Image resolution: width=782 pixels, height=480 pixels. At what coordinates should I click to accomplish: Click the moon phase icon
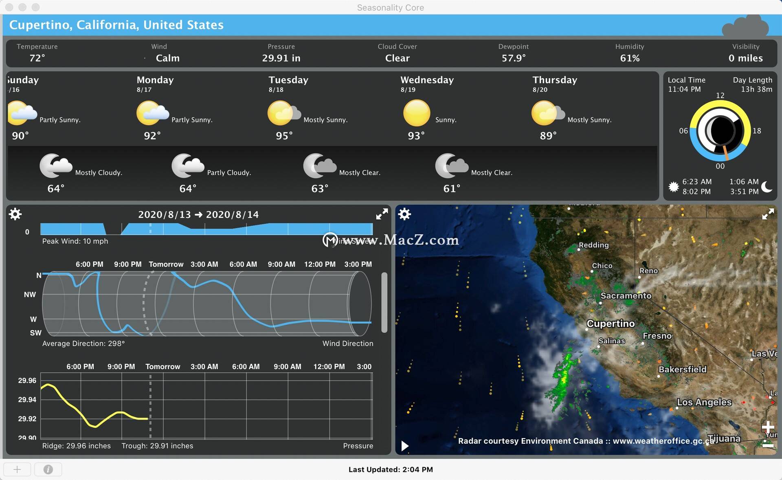coord(767,187)
